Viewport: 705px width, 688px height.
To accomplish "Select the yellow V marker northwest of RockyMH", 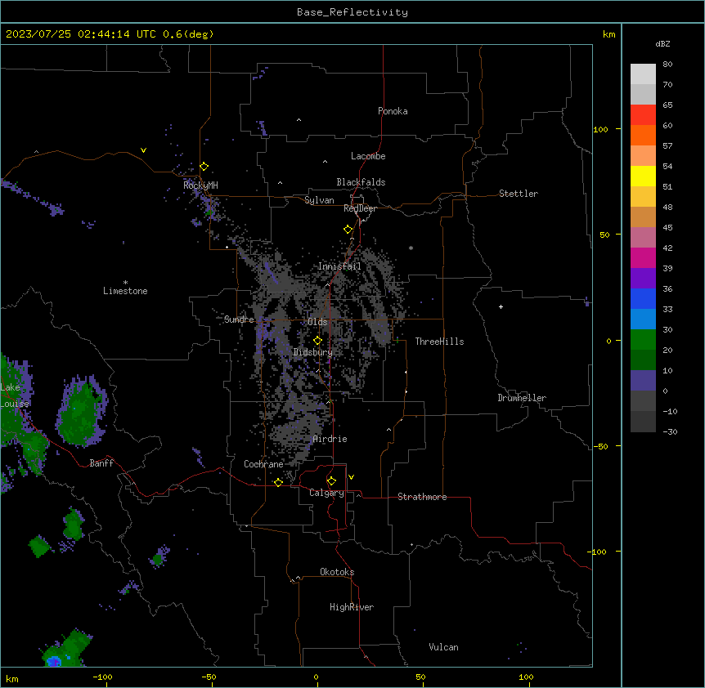I will pyautogui.click(x=143, y=150).
